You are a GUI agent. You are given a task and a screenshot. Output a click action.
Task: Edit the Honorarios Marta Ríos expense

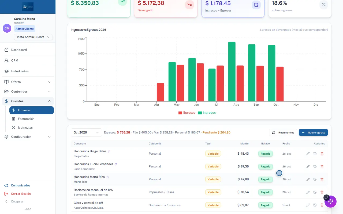[x=308, y=179]
